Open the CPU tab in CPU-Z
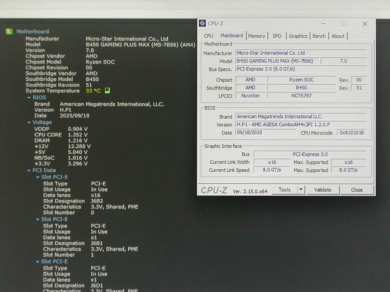This screenshot has width=390, height=292. click(209, 36)
